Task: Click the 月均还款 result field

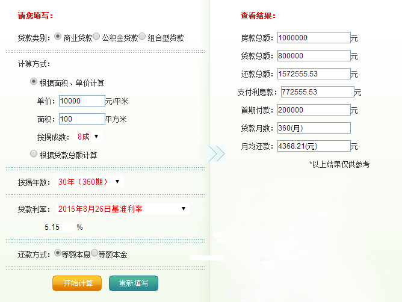Action: (x=313, y=146)
